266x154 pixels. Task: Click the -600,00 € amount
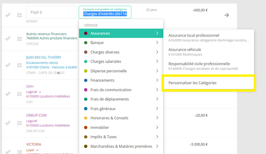click(200, 10)
